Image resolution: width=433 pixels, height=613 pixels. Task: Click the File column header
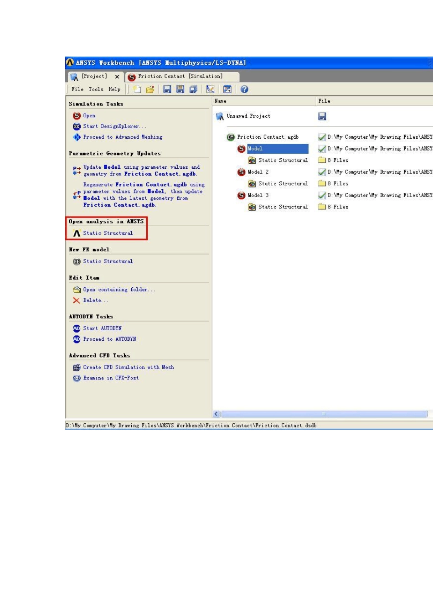[374, 101]
